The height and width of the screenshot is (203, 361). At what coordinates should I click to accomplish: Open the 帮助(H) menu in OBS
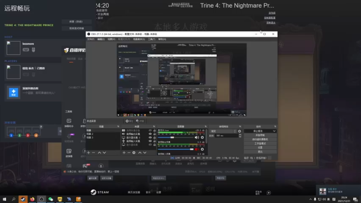tap(162, 39)
